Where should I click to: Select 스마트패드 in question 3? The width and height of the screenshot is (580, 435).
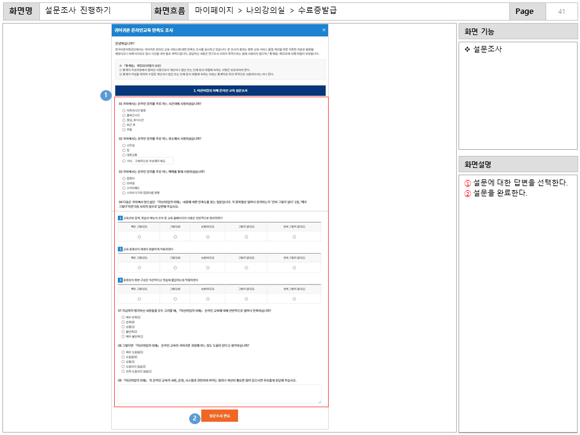tap(123, 188)
